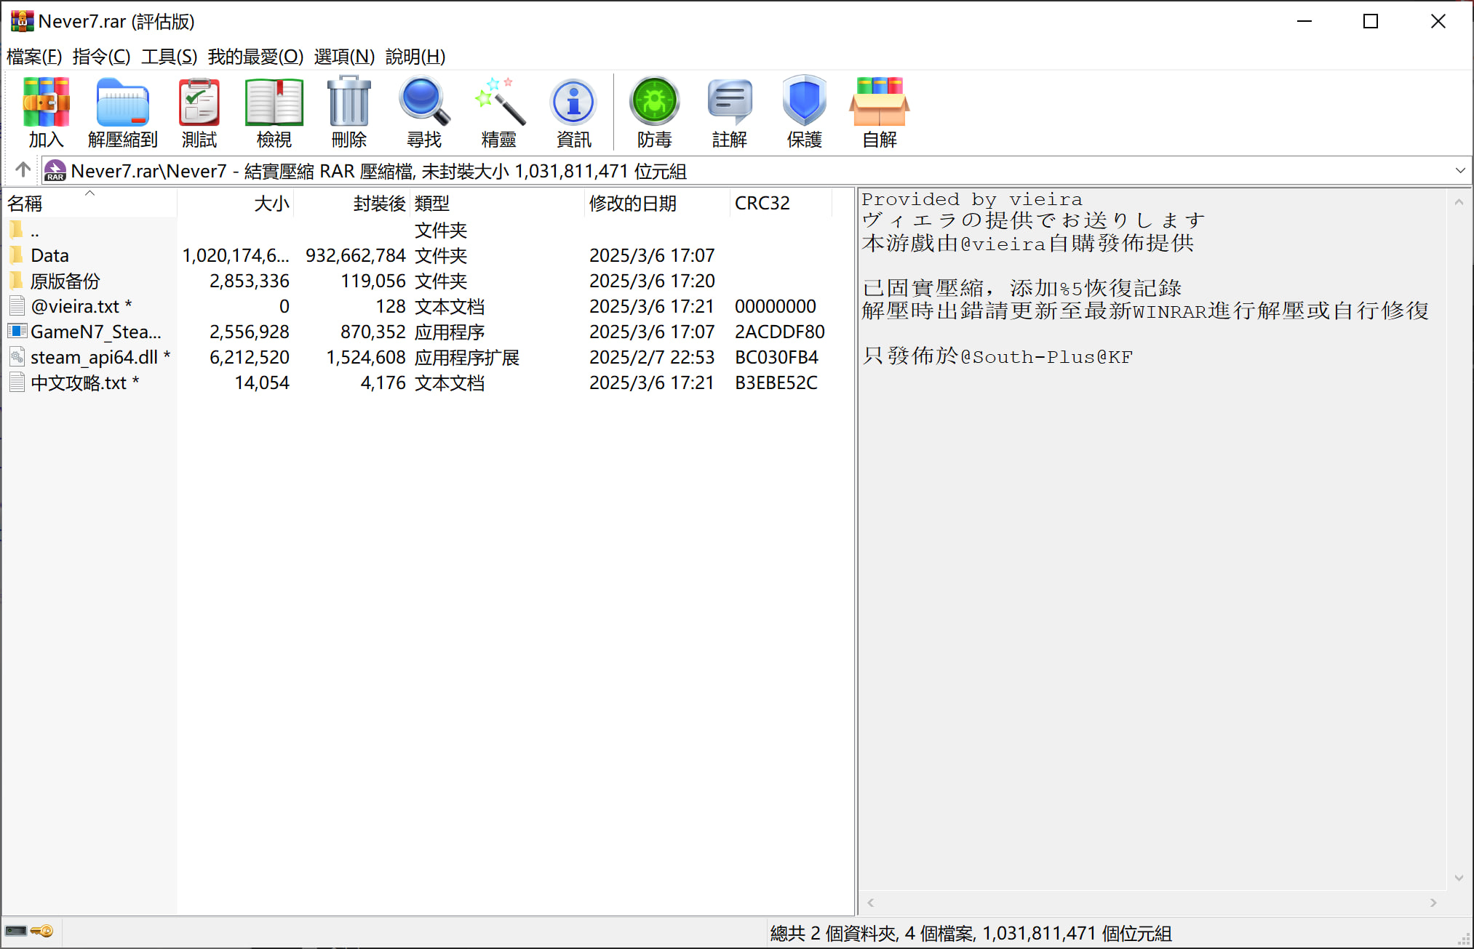Click the password key icon in status bar
Image resolution: width=1474 pixels, height=949 pixels.
[42, 932]
